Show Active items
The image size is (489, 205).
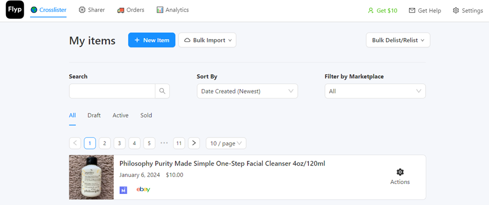(x=120, y=115)
